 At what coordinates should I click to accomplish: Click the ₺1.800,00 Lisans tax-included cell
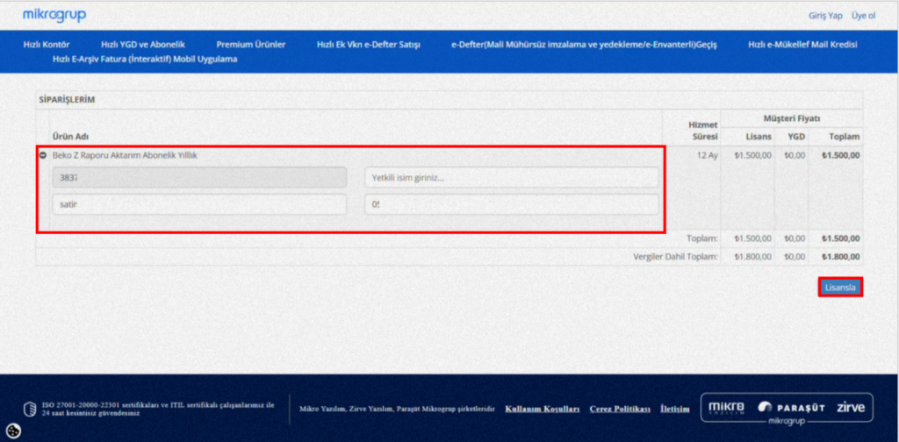(x=752, y=256)
